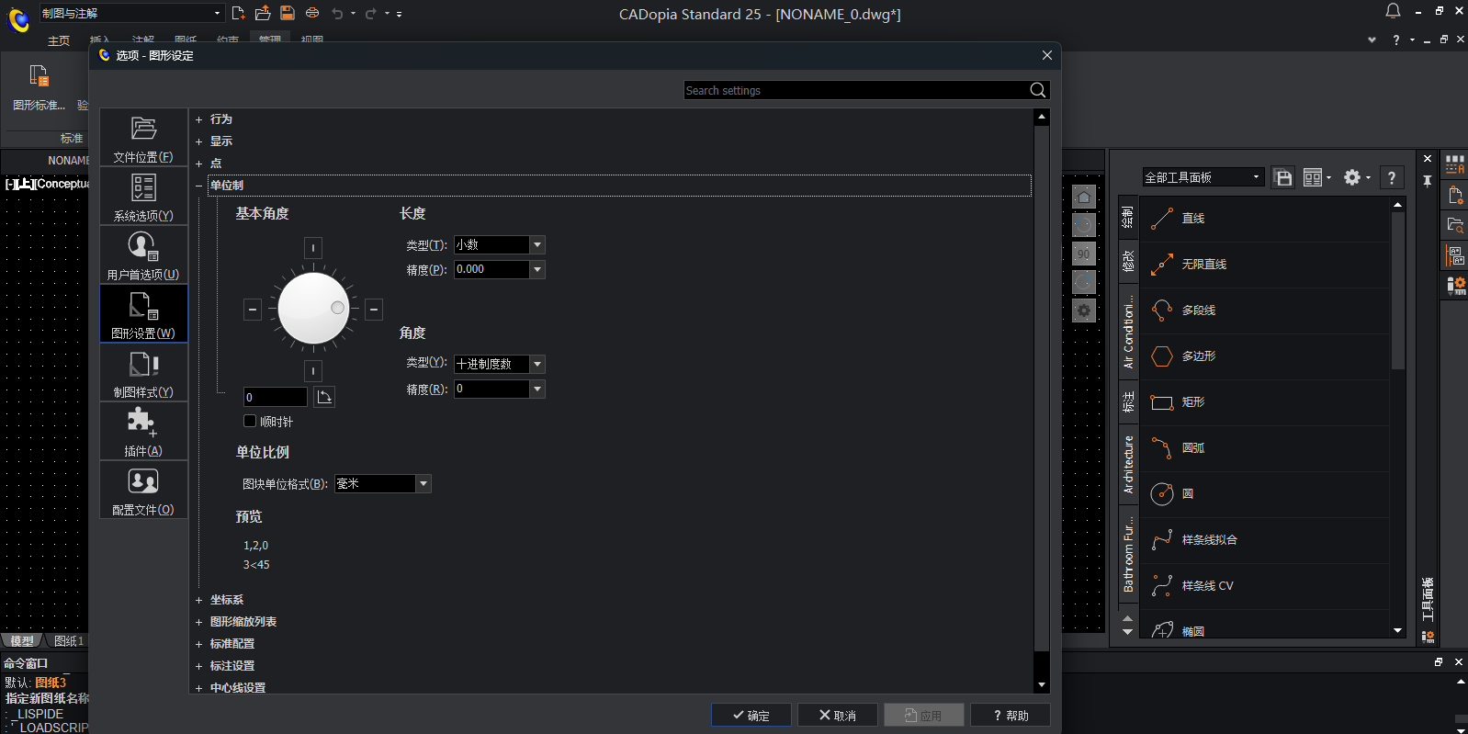
Task: Click the base angle dial knob
Action: coord(313,309)
